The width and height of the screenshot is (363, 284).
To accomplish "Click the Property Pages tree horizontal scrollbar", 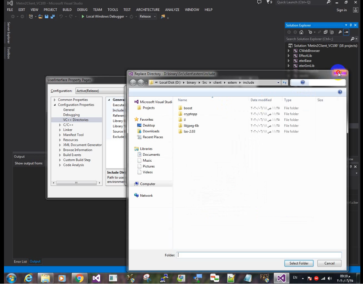I will pos(76,183).
